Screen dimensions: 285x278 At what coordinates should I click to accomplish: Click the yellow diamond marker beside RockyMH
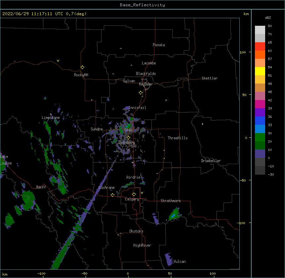click(x=83, y=67)
